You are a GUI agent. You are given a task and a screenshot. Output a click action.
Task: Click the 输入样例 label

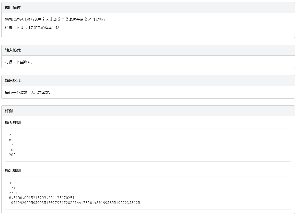point(13,123)
